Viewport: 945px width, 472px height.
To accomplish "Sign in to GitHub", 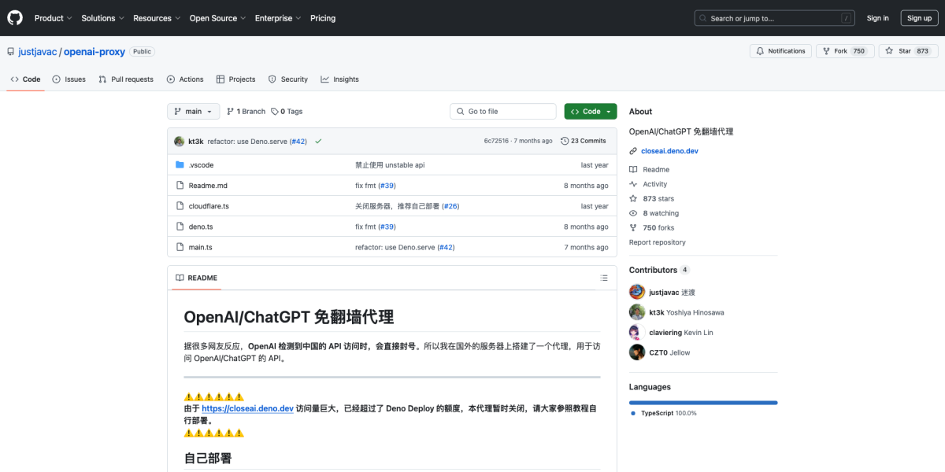I will 877,17.
